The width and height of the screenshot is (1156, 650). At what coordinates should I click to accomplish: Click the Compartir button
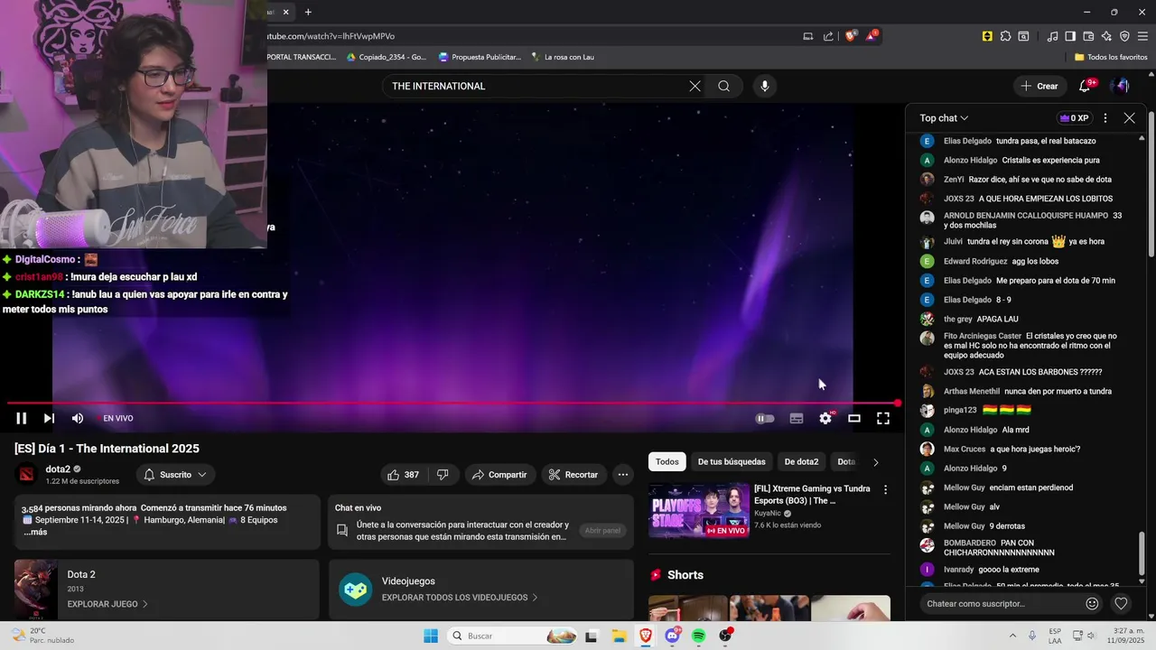click(499, 475)
